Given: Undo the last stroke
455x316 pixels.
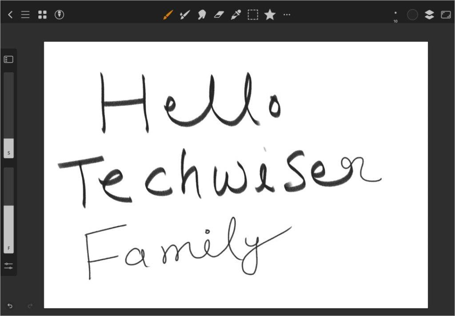Looking at the screenshot, I should tap(10, 306).
